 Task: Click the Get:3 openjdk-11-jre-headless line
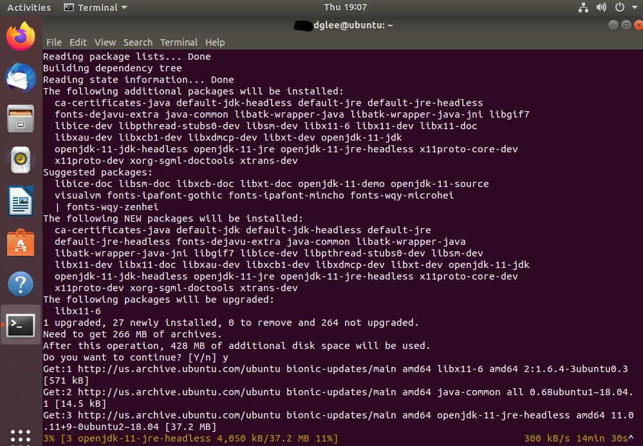[x=338, y=420]
